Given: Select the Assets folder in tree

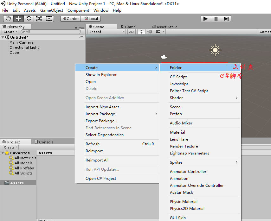Looking at the screenshot, I should (18, 183).
